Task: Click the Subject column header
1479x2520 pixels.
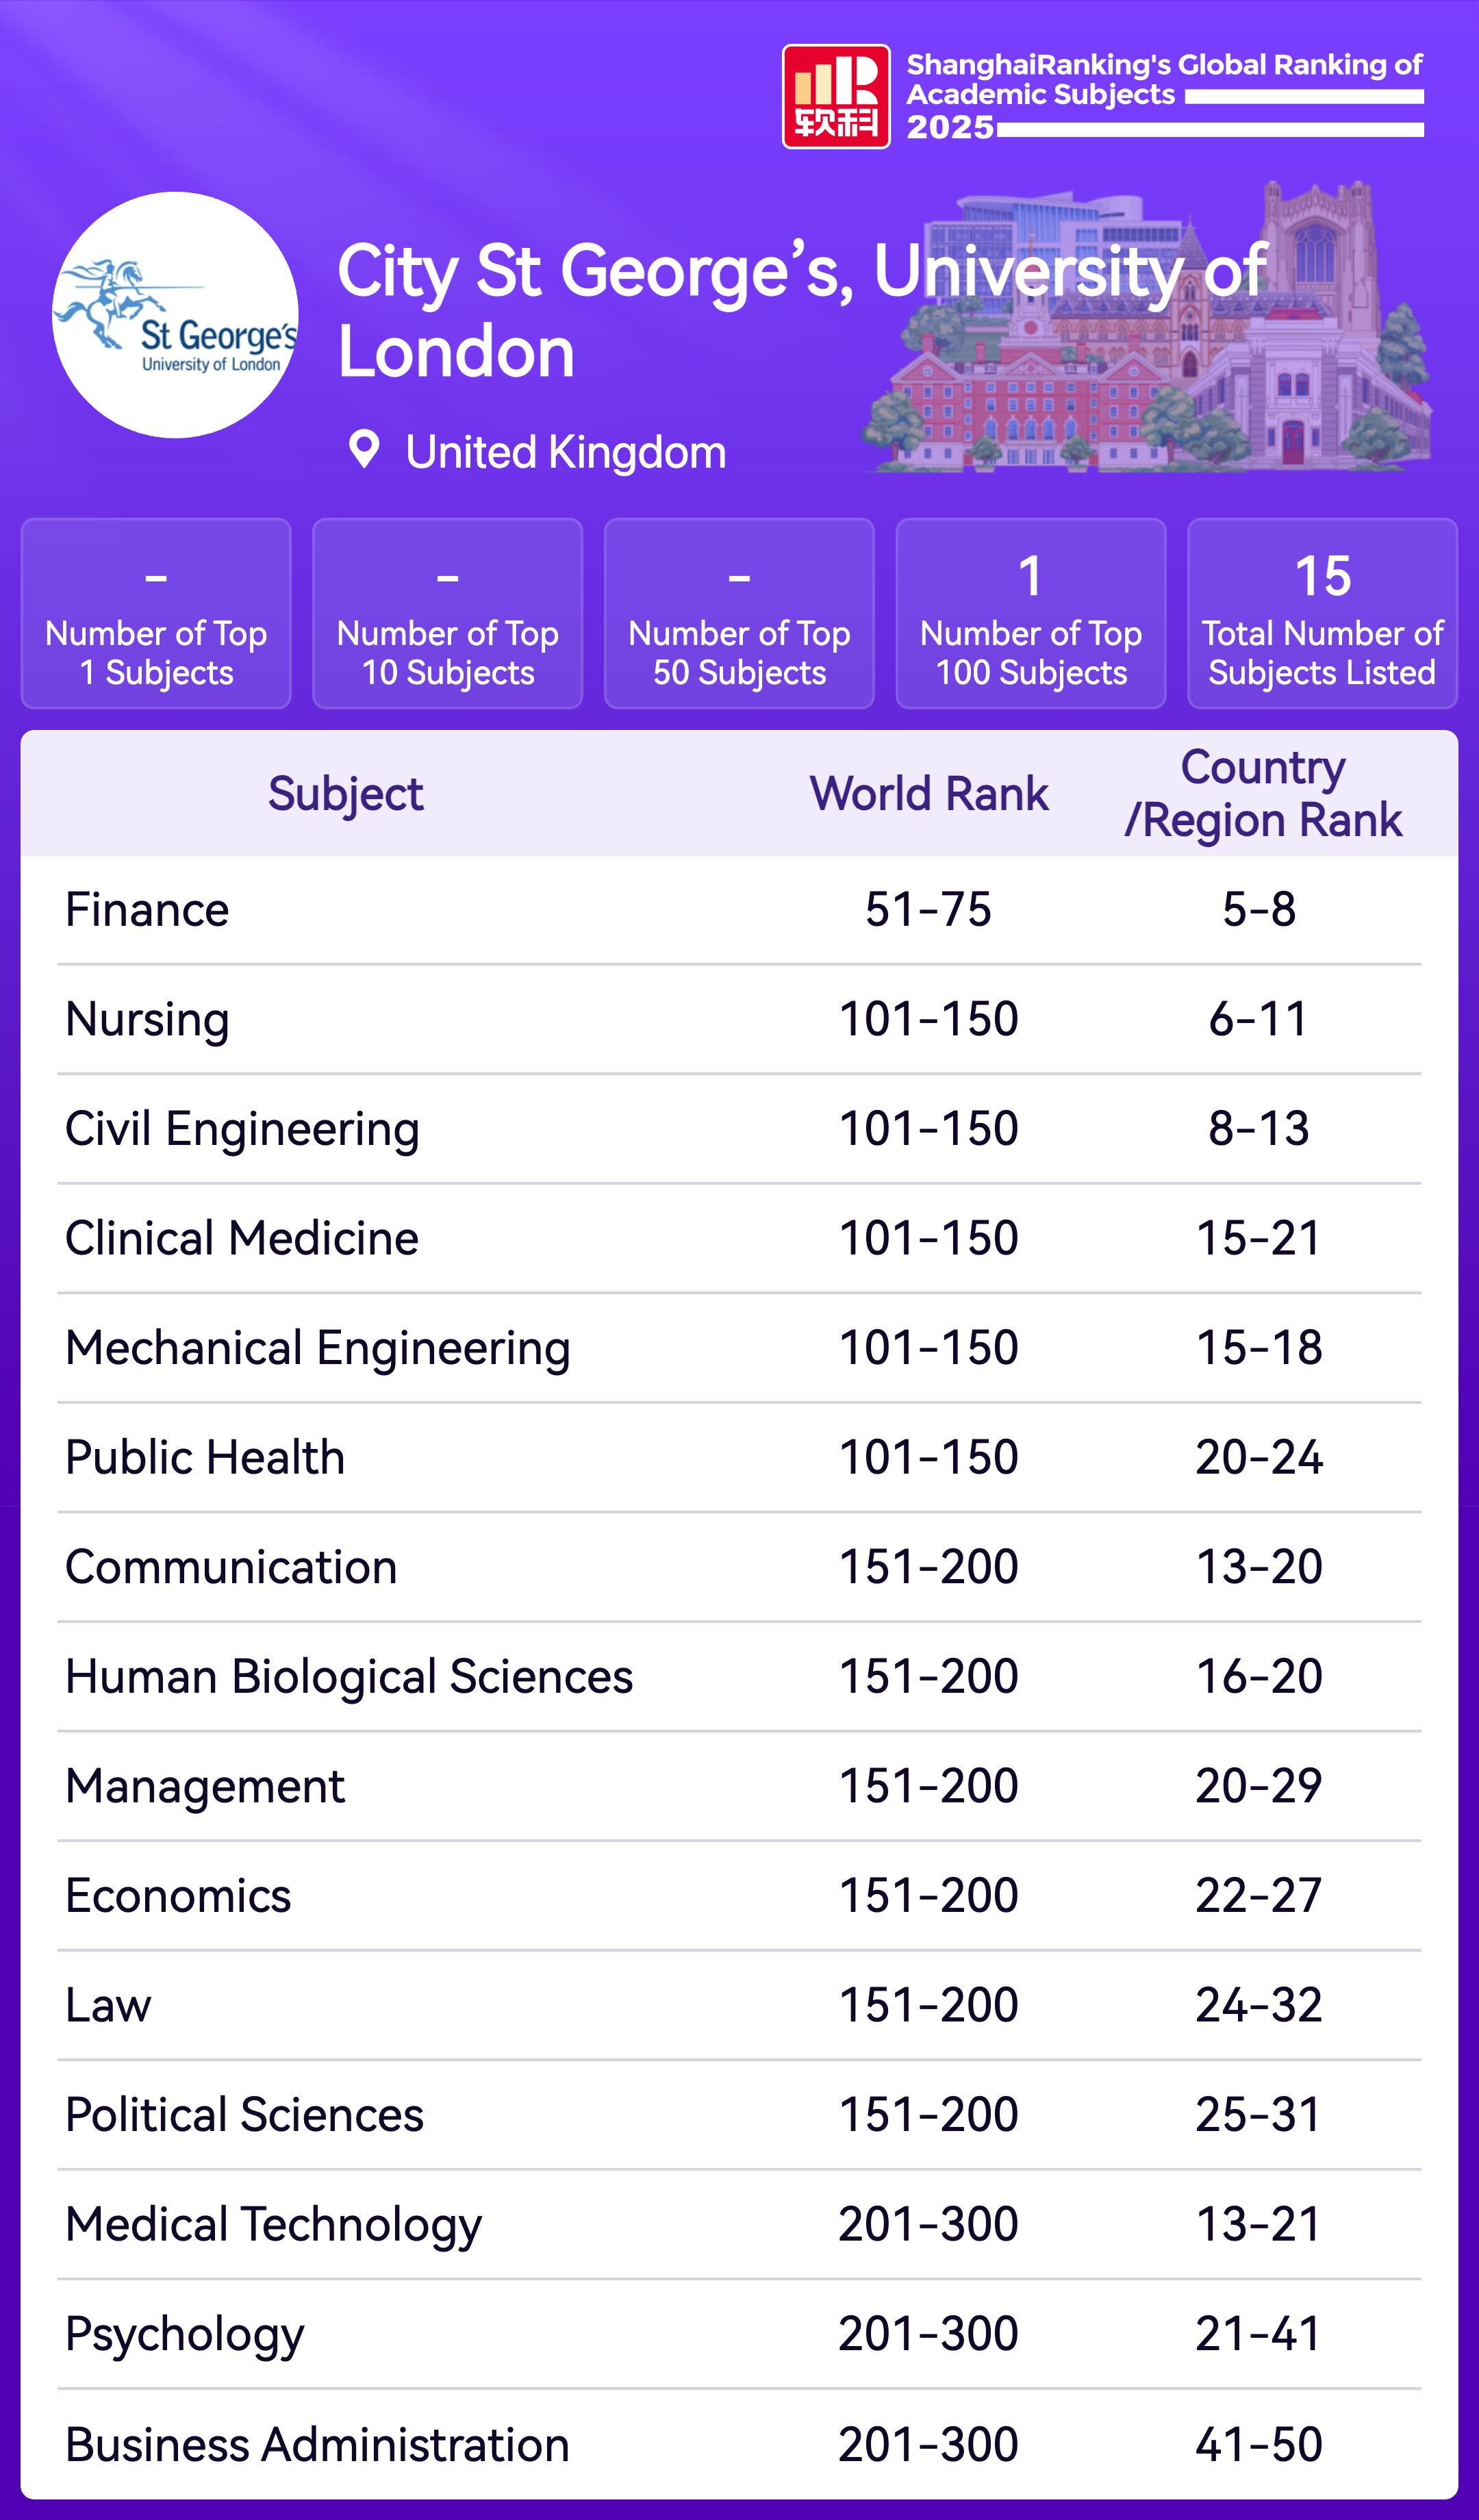Action: tap(345, 794)
